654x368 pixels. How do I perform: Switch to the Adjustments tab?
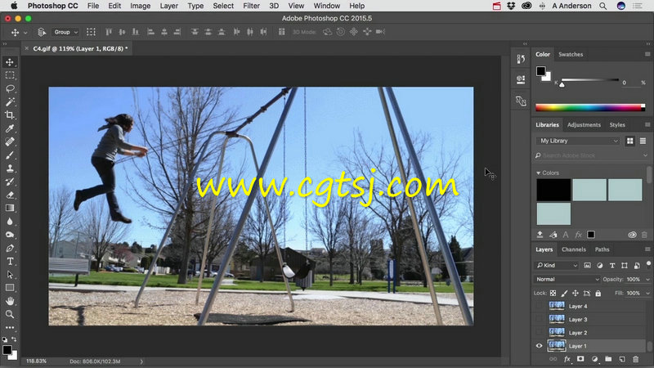coord(584,125)
